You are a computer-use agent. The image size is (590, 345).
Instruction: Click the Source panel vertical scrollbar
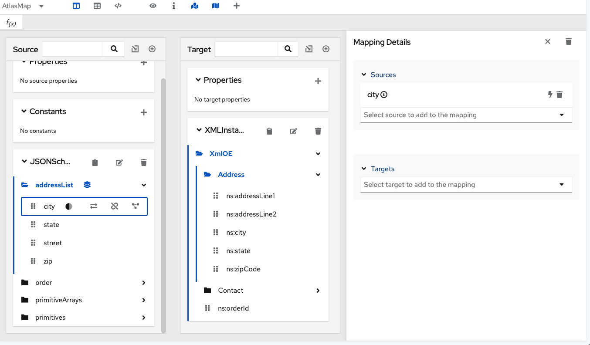(x=163, y=205)
